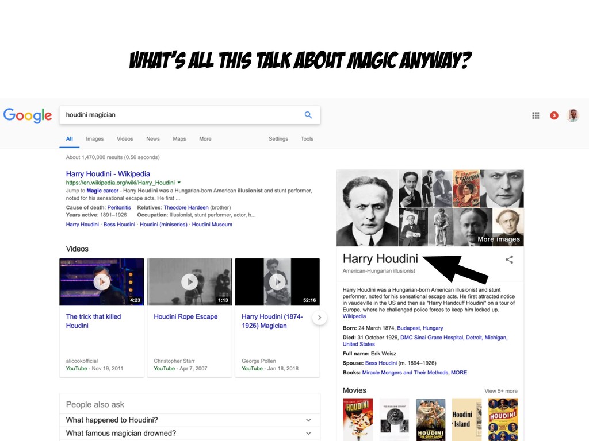589x441 pixels.
Task: Open the 'Houdini (miniseries)' sitelink
Action: pyautogui.click(x=163, y=225)
